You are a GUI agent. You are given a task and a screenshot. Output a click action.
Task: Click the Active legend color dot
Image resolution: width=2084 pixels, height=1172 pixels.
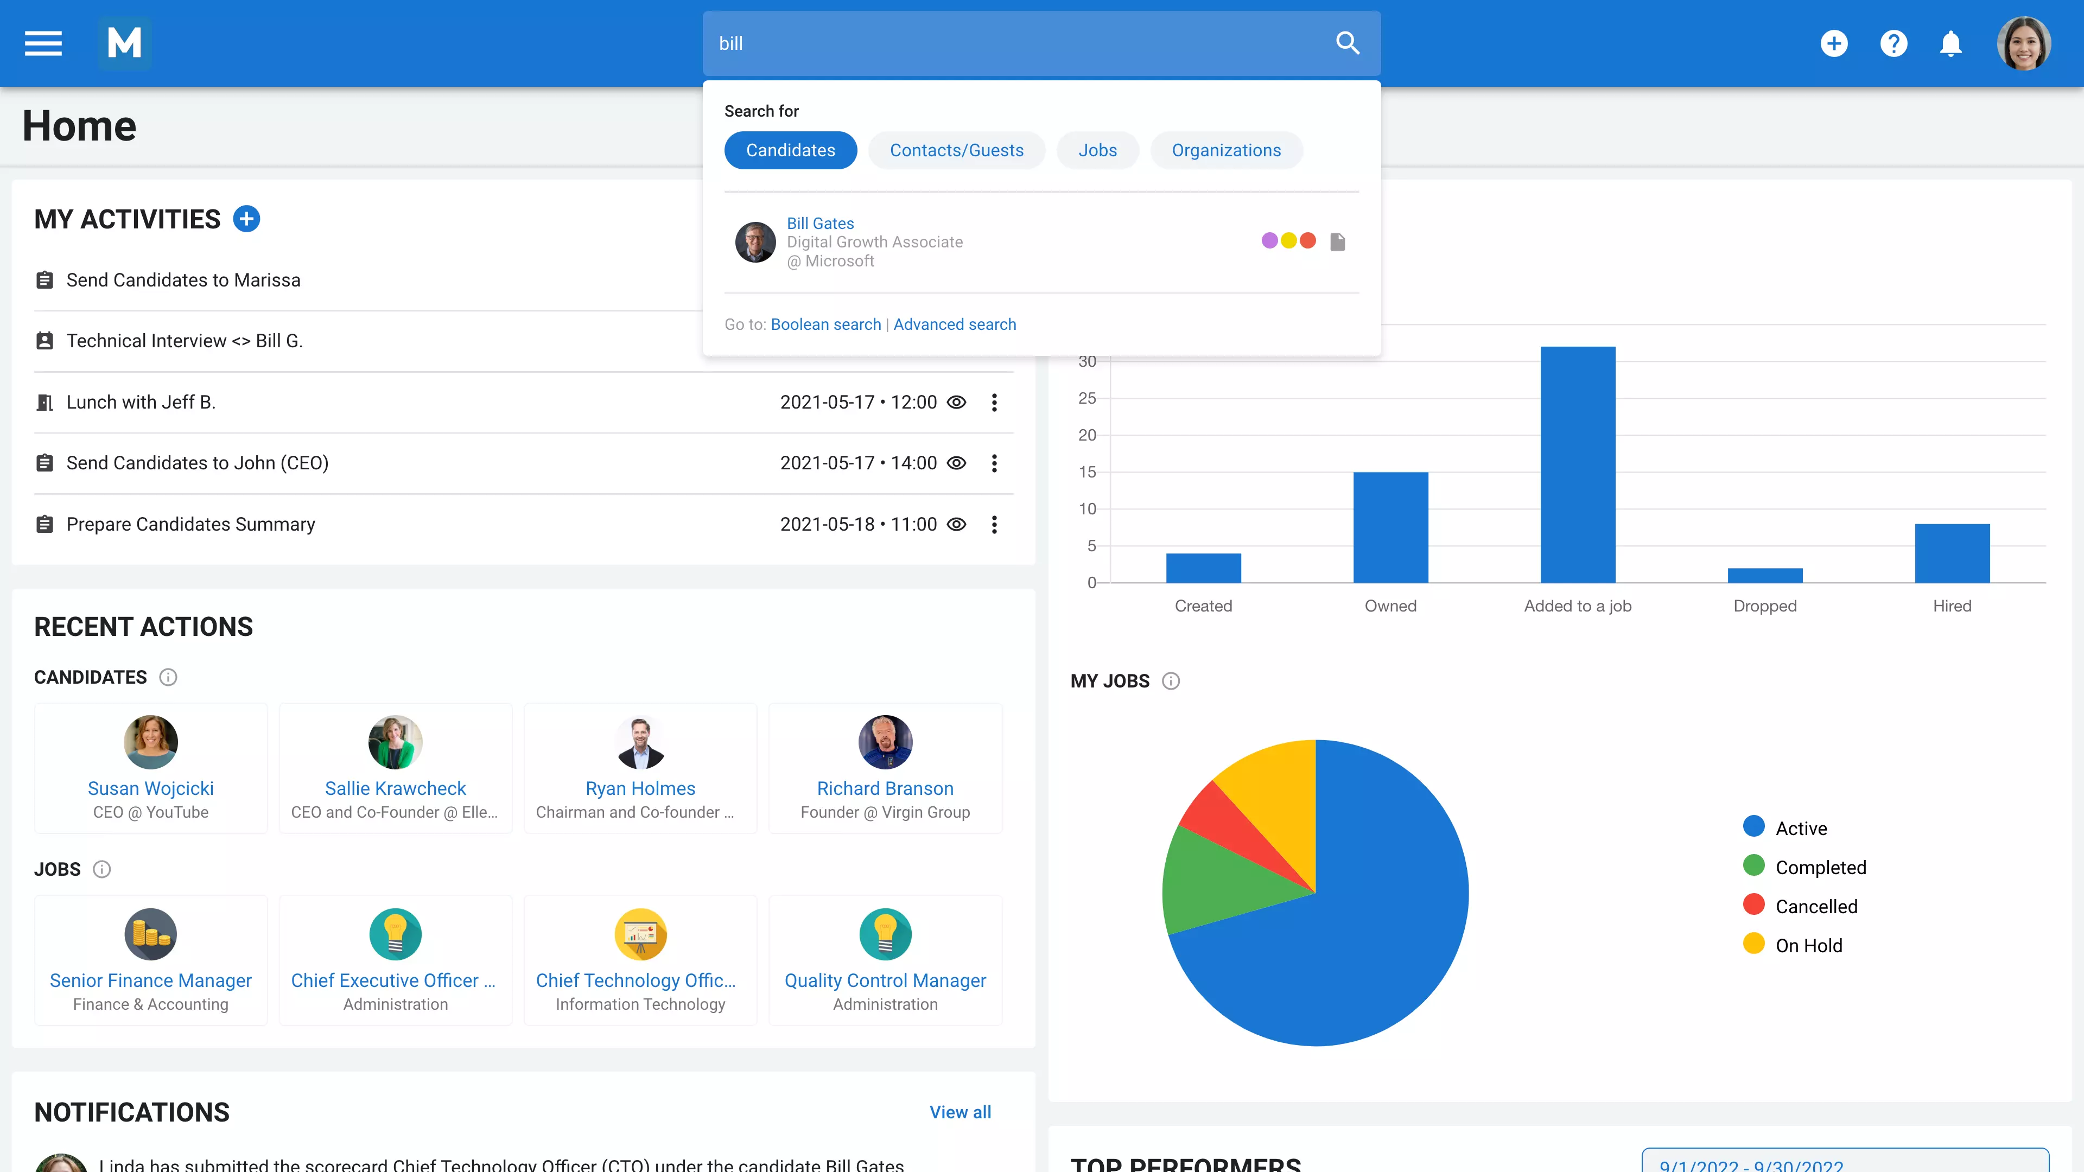coord(1753,826)
